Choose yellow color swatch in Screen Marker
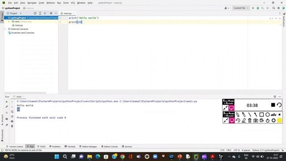This screenshot has height=161, width=286. tap(279, 120)
